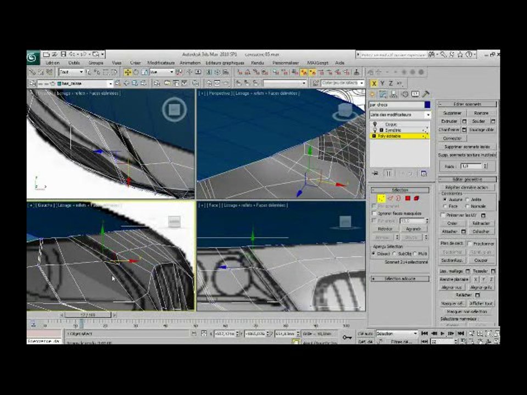Select Normale constraint radio button
Image resolution: width=527 pixels, height=395 pixels.
click(467, 206)
